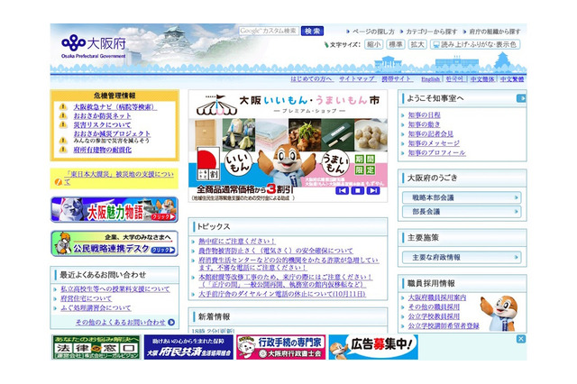577x384 pixels.
Task: Click the 大阪いいもん・うまいもん市 banner image
Action: 288,146
